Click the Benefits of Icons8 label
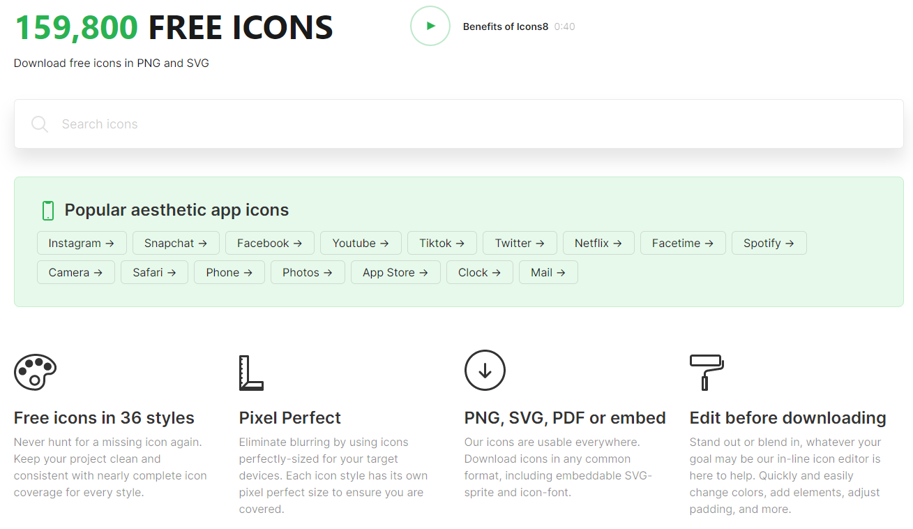The width and height of the screenshot is (913, 529). click(x=506, y=27)
